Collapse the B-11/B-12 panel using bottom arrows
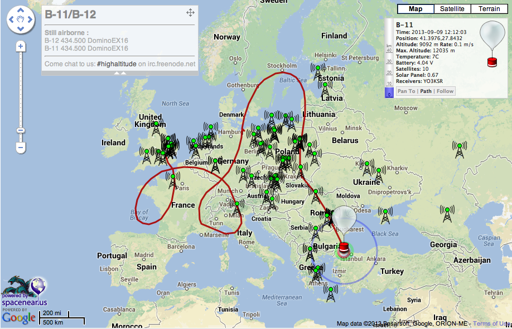The height and width of the screenshot is (329, 512). coord(120,73)
